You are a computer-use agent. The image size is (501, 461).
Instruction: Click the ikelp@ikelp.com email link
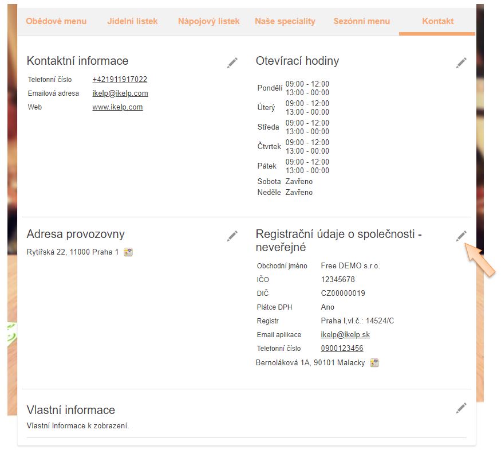[x=120, y=93]
